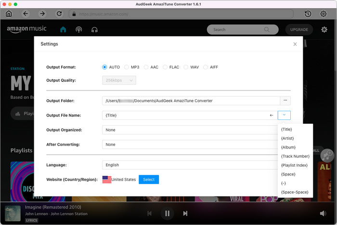Open Amazon Music library headphones icon
This screenshot has height=225, width=337.
pyautogui.click(x=94, y=29)
